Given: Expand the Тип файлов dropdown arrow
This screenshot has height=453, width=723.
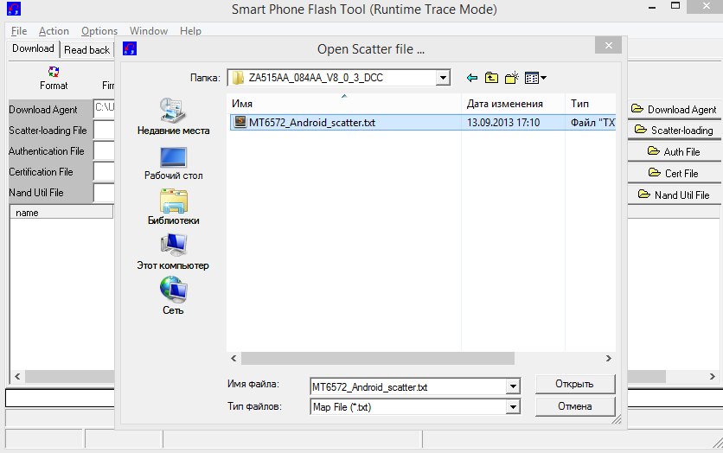Looking at the screenshot, I should (x=513, y=407).
